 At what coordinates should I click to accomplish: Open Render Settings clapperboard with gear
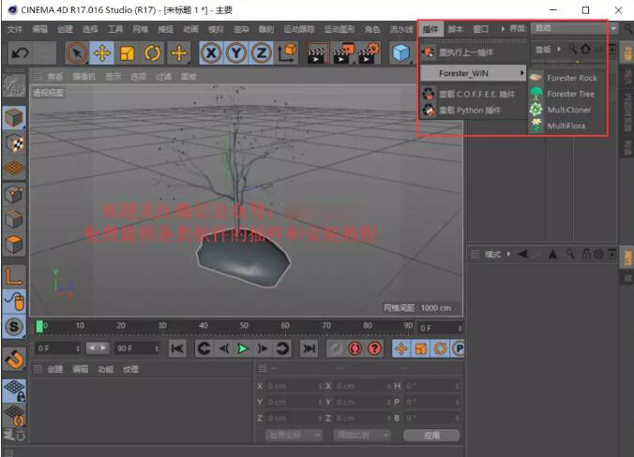pyautogui.click(x=369, y=52)
